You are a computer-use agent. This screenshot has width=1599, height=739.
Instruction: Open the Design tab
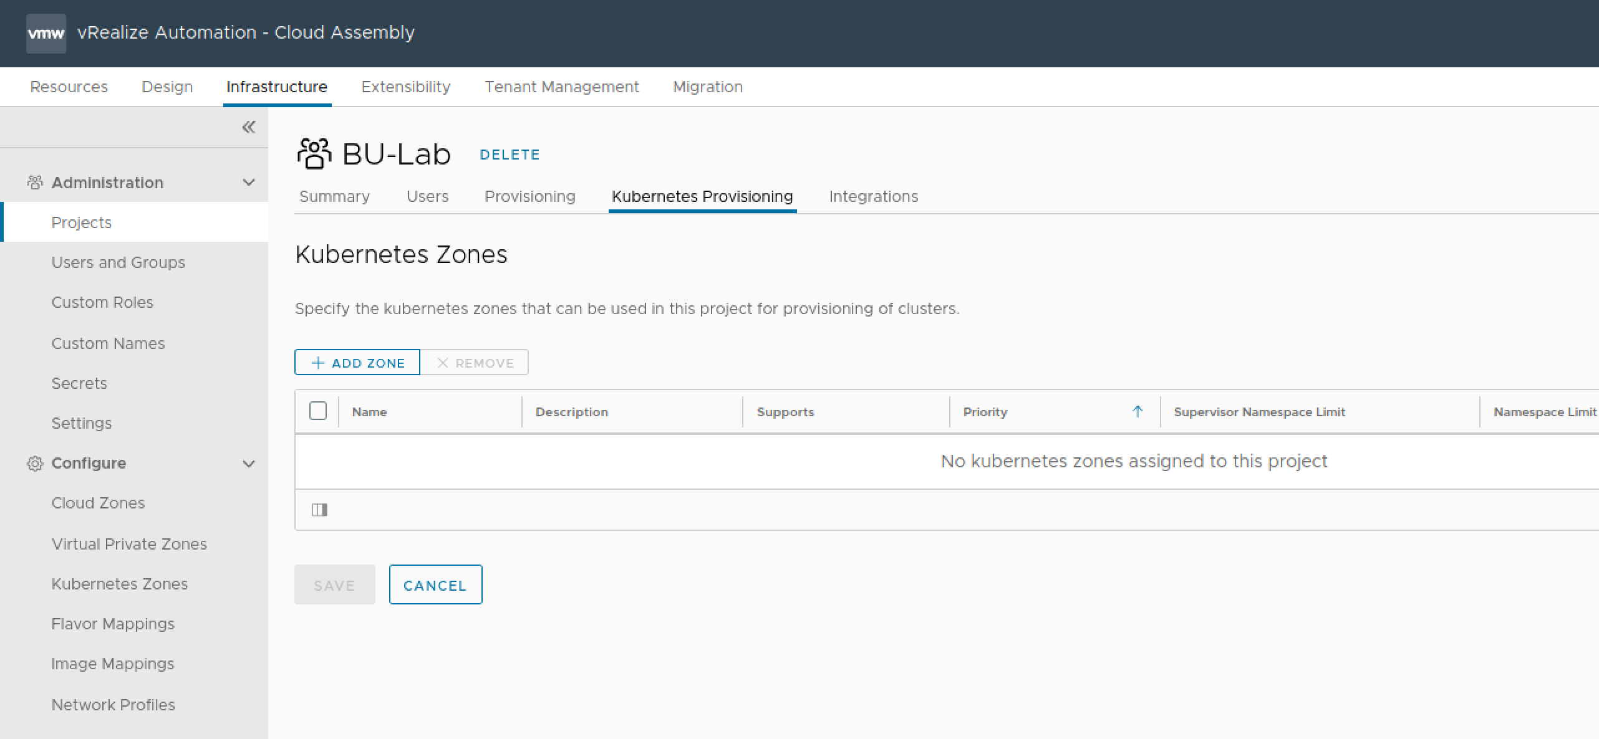[x=167, y=87]
